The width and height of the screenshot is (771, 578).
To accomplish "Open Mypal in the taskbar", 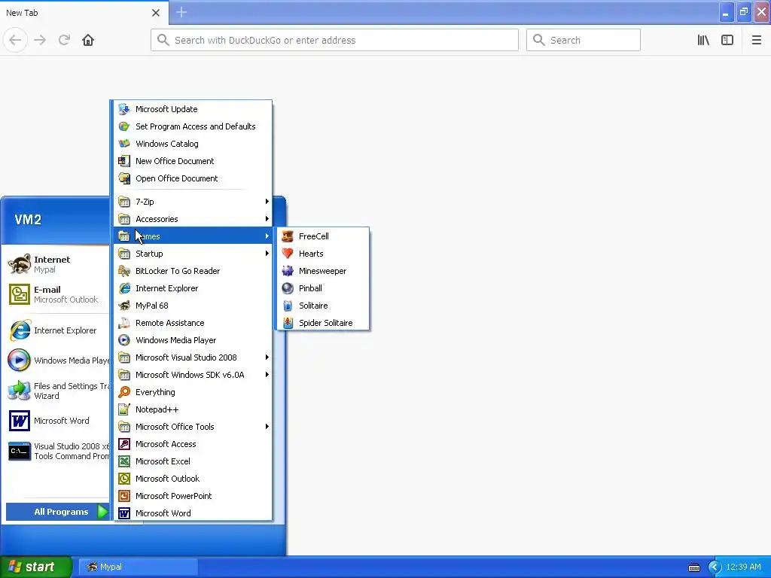I will (139, 567).
